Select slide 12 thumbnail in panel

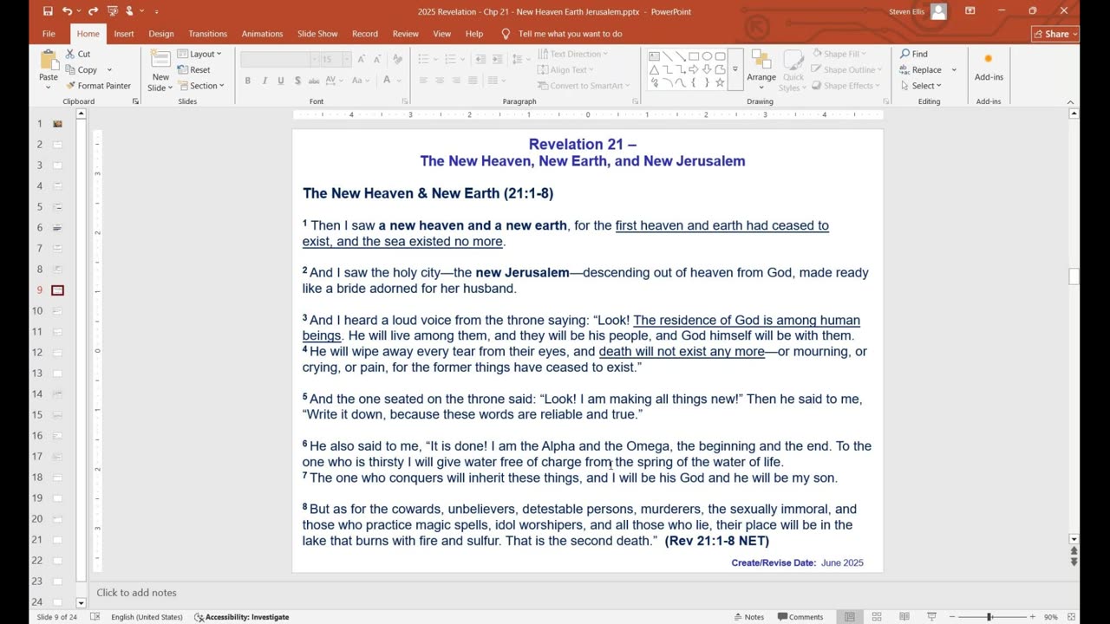(57, 353)
